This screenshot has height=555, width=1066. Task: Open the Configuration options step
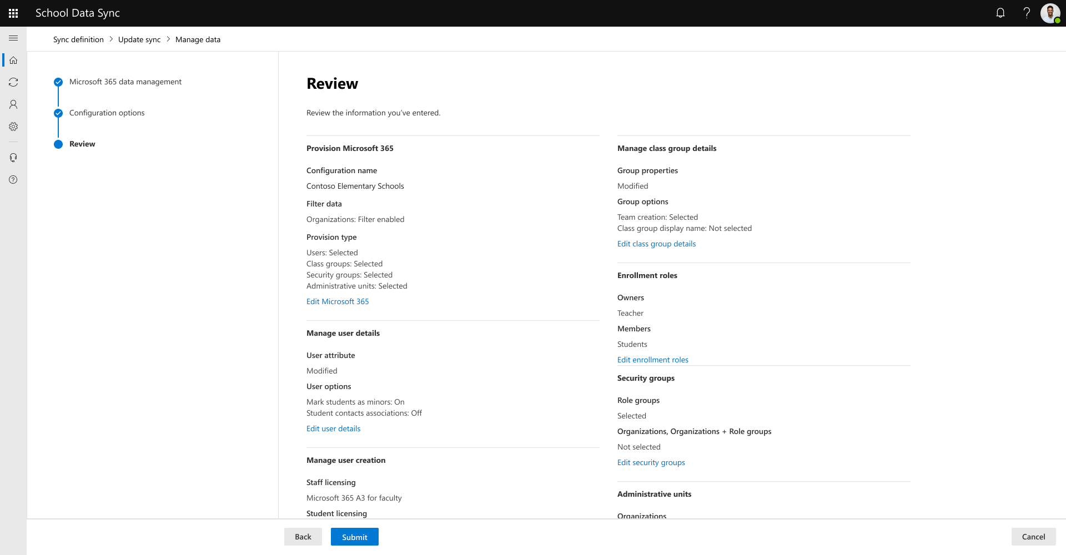[x=107, y=113]
